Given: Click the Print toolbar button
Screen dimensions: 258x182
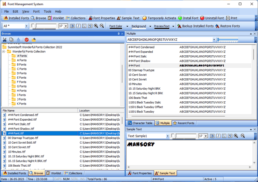Looking at the screenshot, I should pos(232,18).
